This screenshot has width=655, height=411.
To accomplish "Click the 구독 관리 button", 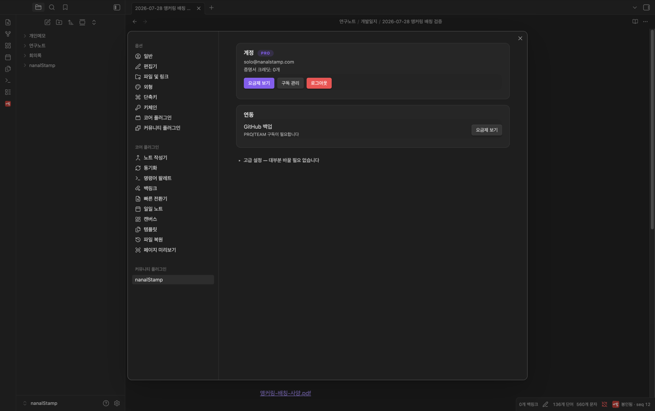I will [290, 83].
